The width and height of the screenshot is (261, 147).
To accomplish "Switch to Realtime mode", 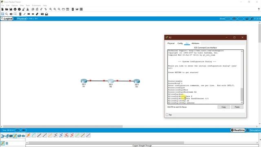I will 238,130.
